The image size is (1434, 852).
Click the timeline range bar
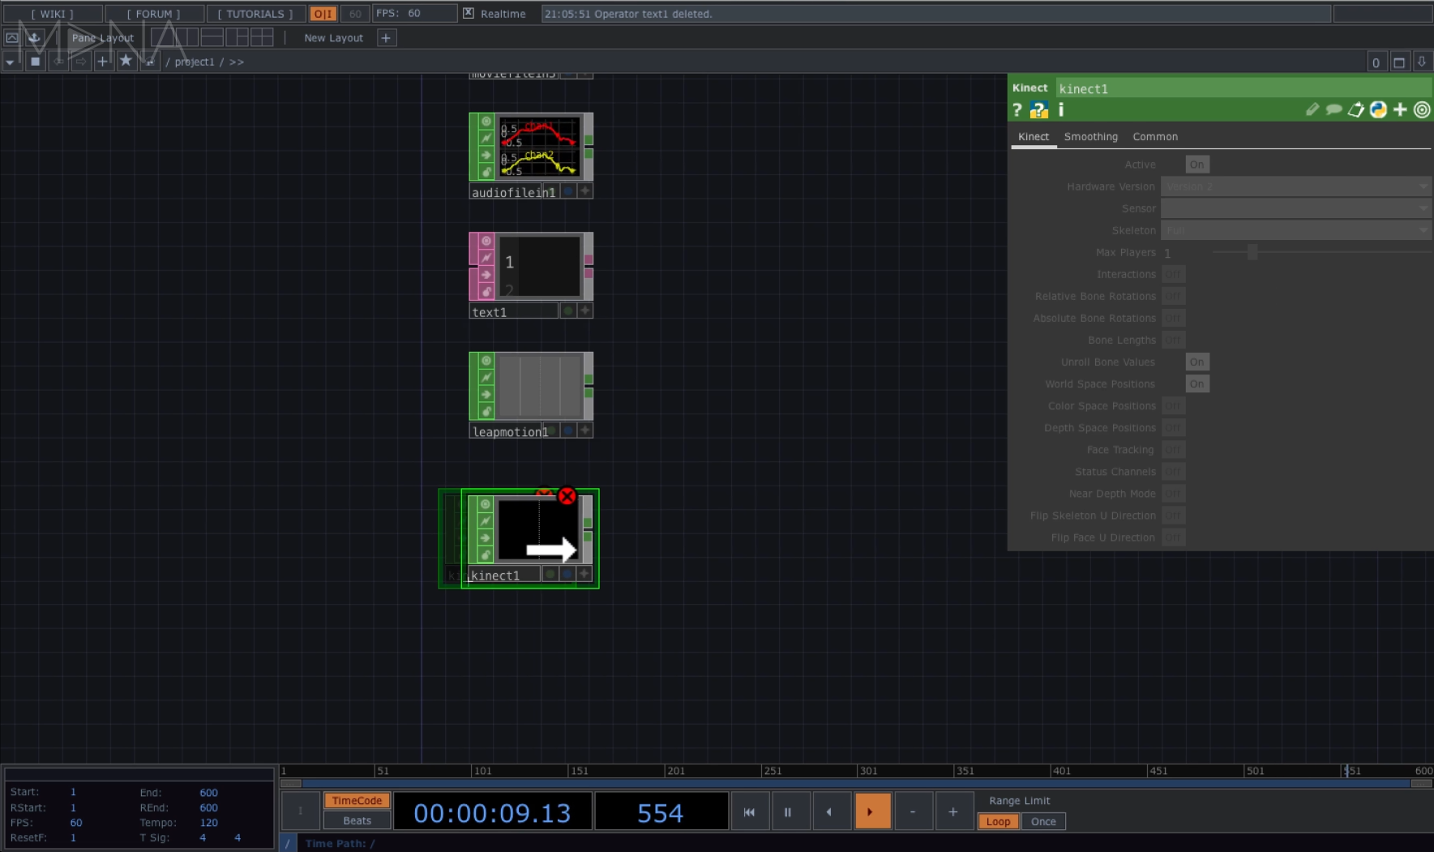[856, 784]
